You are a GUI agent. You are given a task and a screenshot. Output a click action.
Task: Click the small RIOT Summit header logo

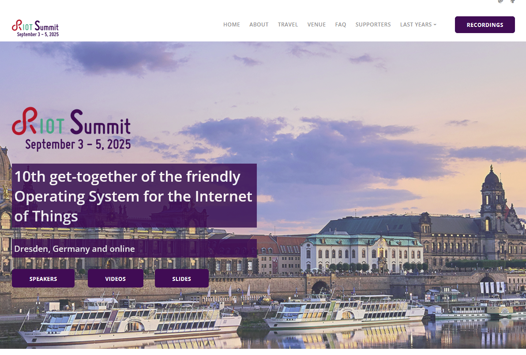pos(35,29)
